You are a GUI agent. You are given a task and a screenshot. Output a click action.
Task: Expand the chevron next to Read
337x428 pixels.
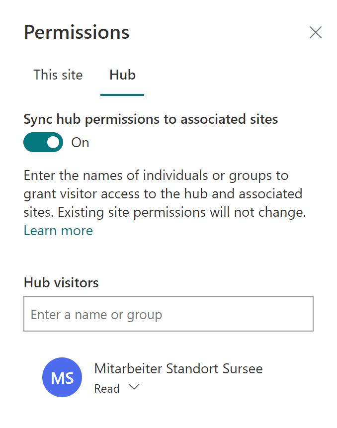[x=134, y=387]
